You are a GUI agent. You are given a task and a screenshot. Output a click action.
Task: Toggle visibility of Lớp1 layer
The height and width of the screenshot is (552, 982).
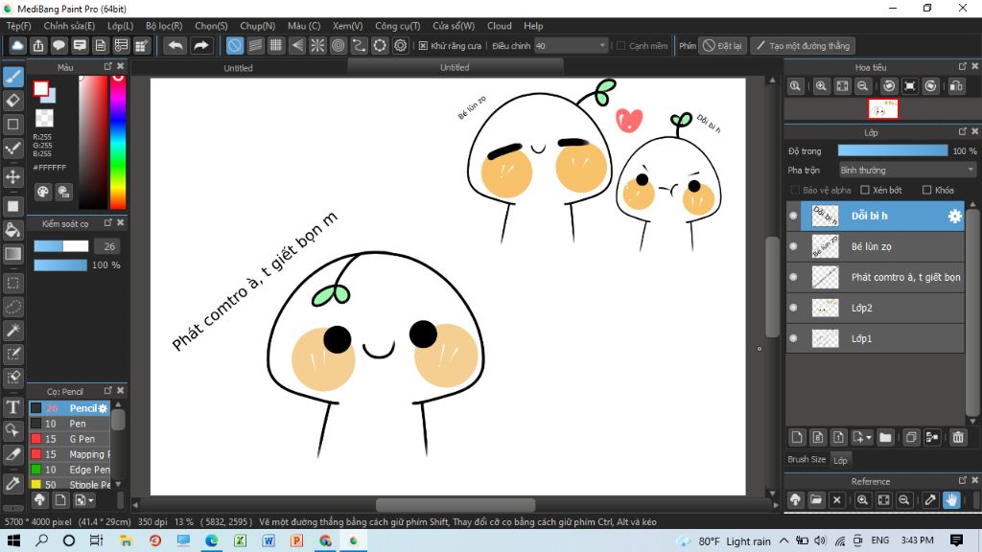[x=793, y=338]
